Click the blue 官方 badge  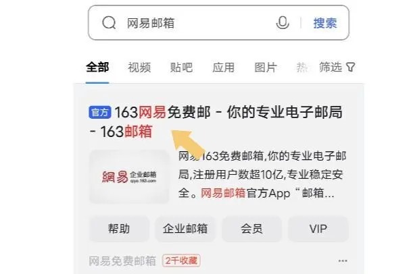tap(100, 113)
